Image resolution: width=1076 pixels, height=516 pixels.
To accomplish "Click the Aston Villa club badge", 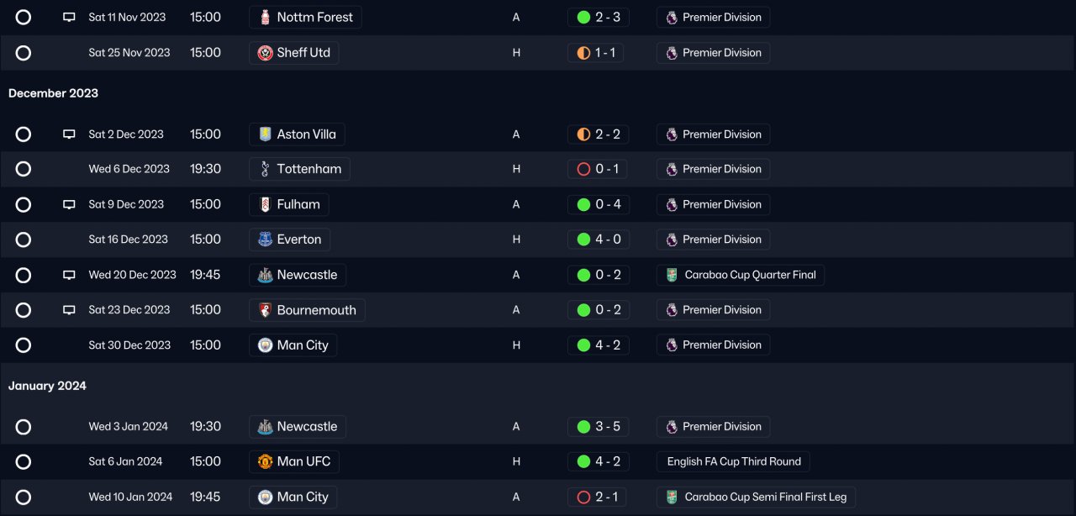I will (x=265, y=134).
